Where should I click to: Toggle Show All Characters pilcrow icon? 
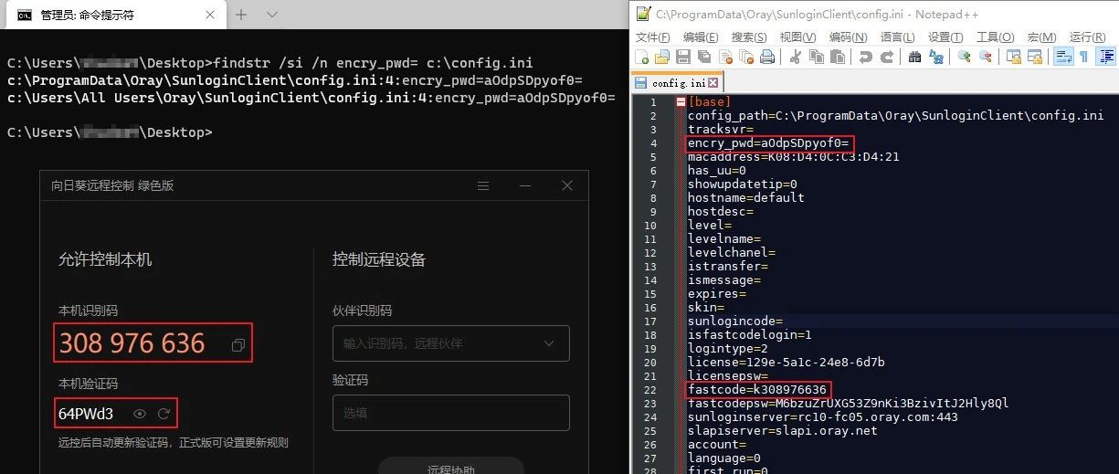pos(1084,57)
